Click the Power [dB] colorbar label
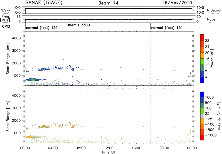Screen dimensions: 222x154 click(x=212, y=59)
